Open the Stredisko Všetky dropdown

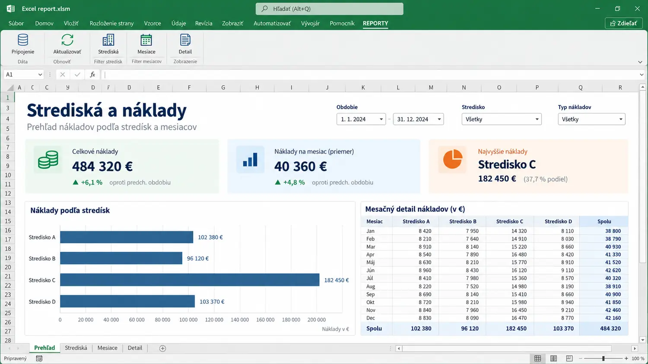coord(501,119)
